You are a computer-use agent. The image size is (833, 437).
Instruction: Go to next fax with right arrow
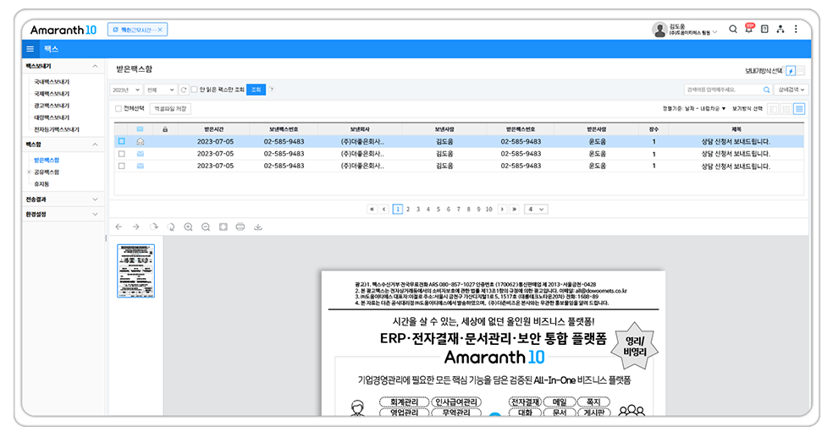(x=136, y=227)
